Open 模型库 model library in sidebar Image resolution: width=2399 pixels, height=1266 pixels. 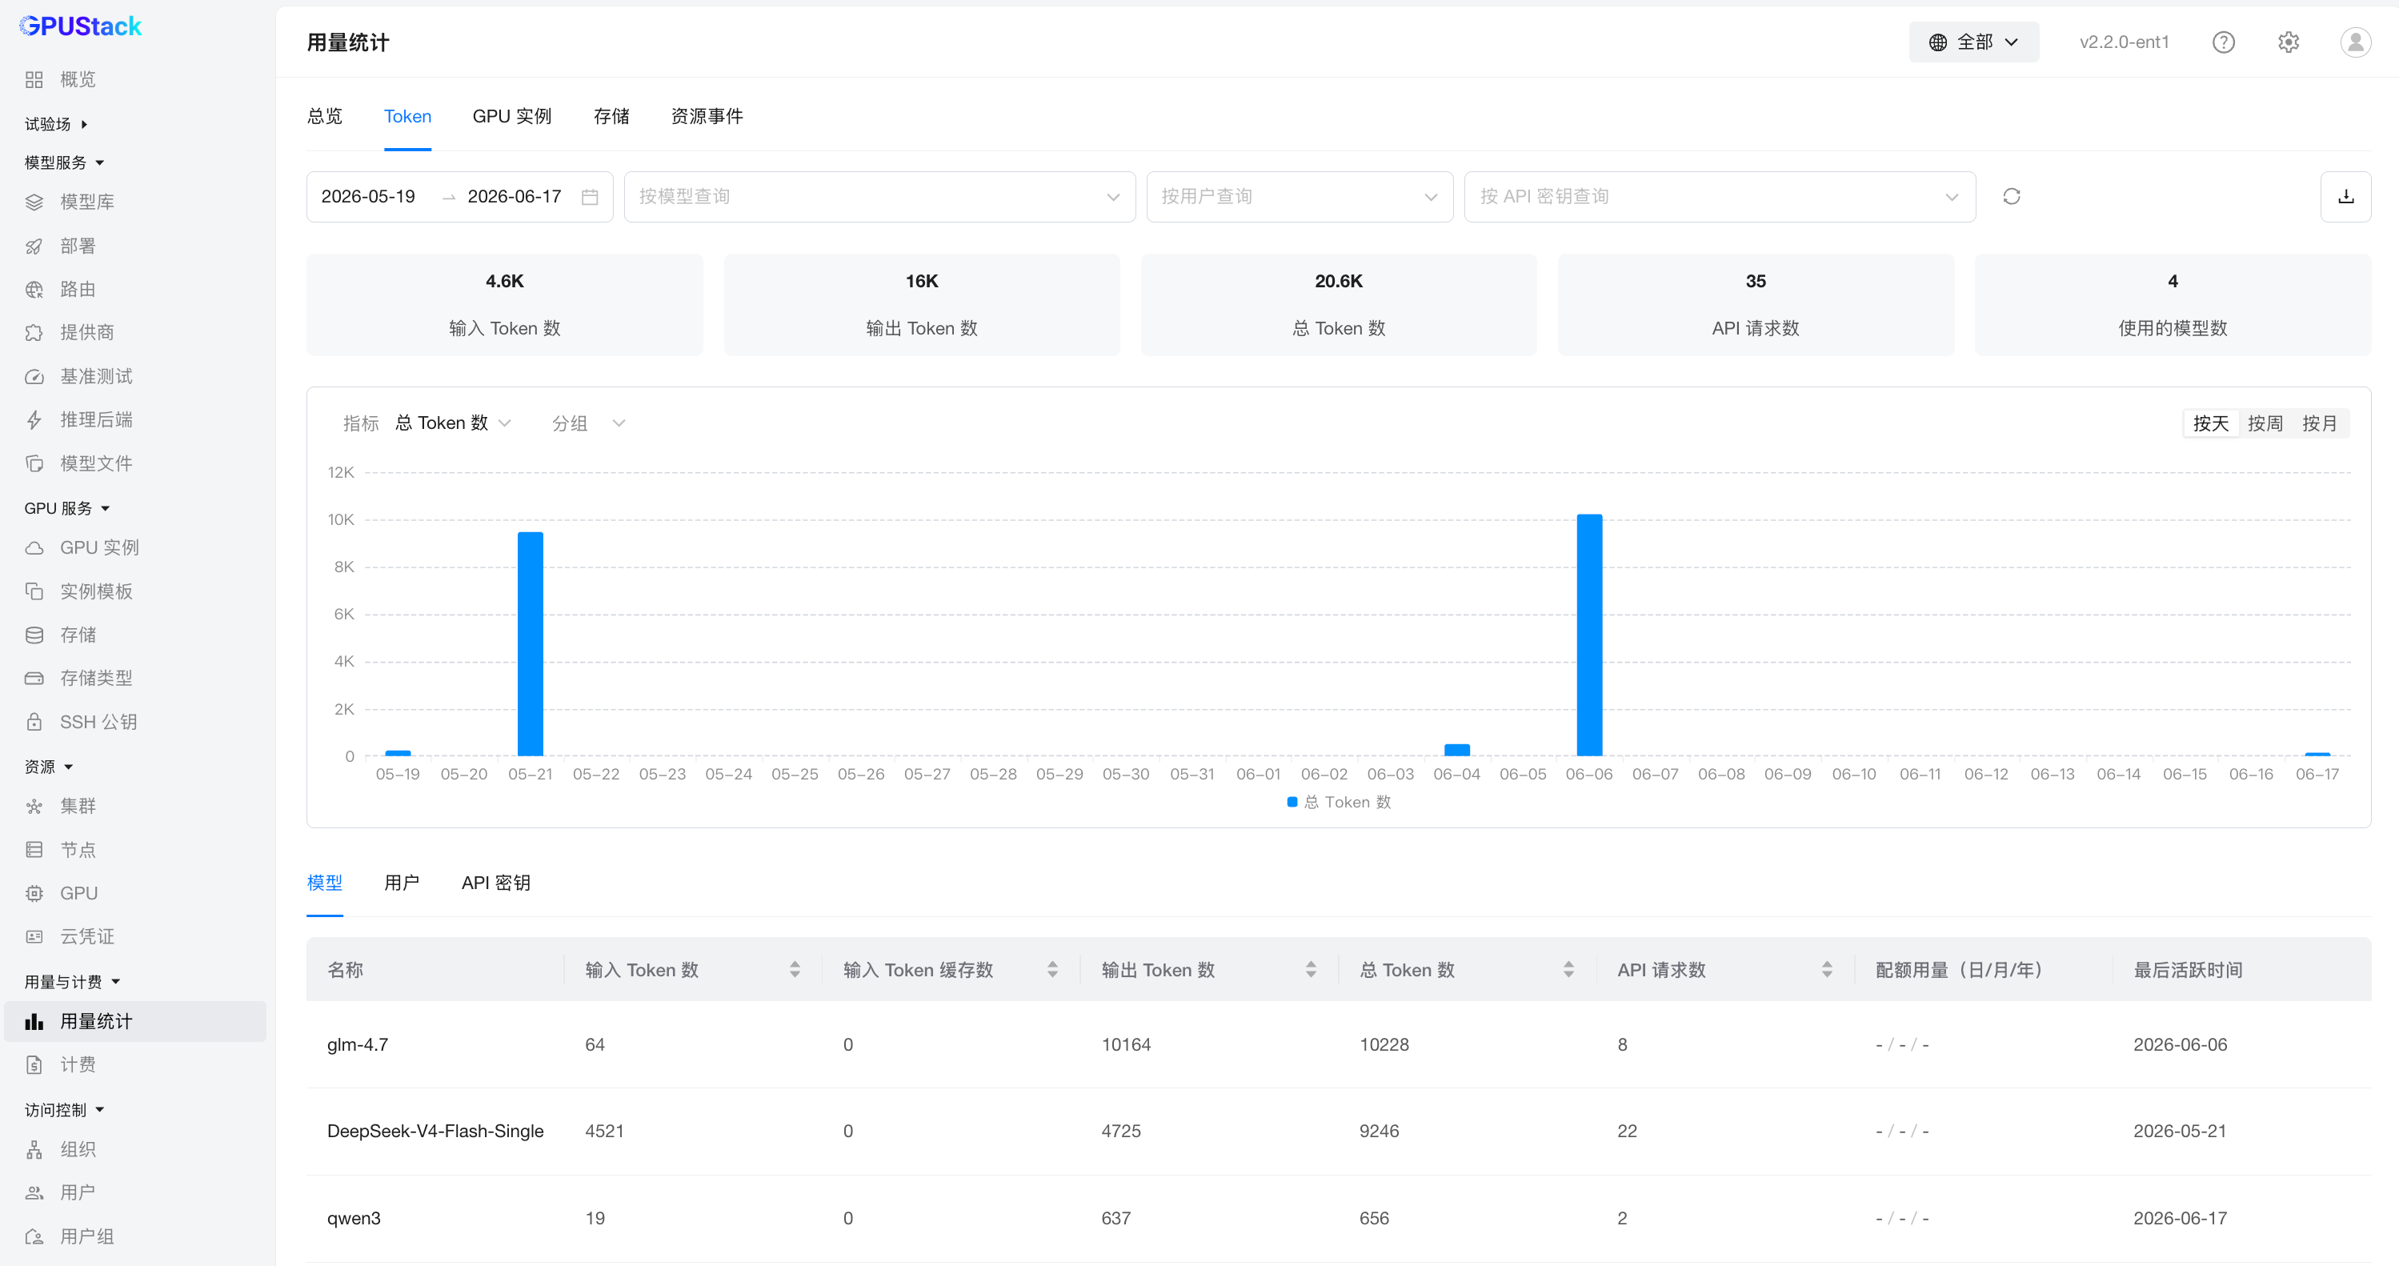pos(86,202)
